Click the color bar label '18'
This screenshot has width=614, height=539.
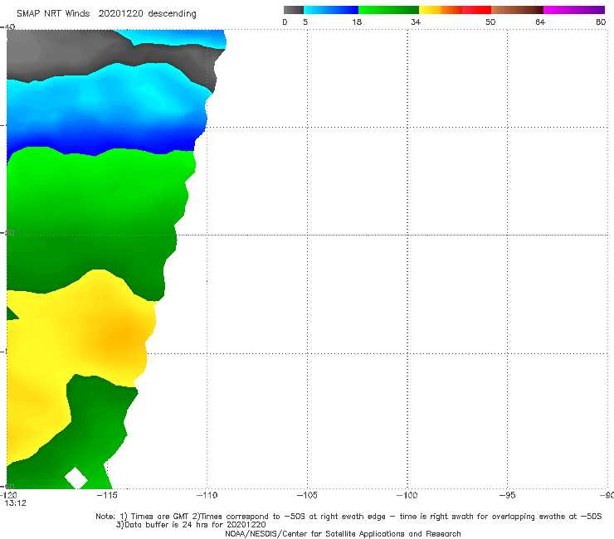tap(357, 22)
